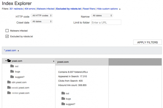Select cdn.yoast.com in the tree
Image resolution: width=163 pixels, height=108 pixels.
(x=19, y=82)
